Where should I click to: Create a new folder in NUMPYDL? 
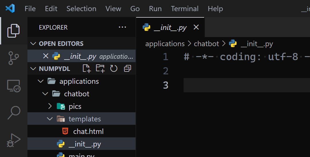(100, 69)
